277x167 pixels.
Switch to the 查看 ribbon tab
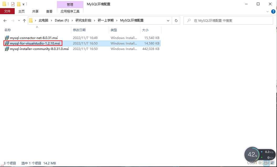[x=49, y=11]
